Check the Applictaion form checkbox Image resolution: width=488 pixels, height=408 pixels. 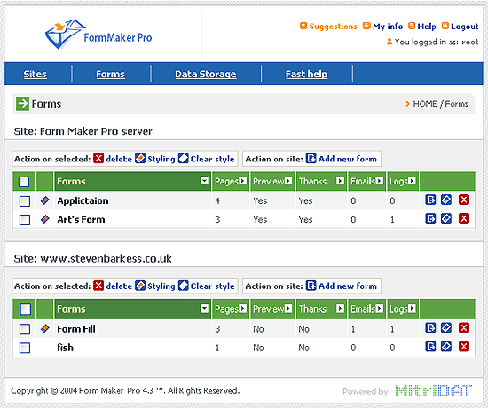coord(25,201)
